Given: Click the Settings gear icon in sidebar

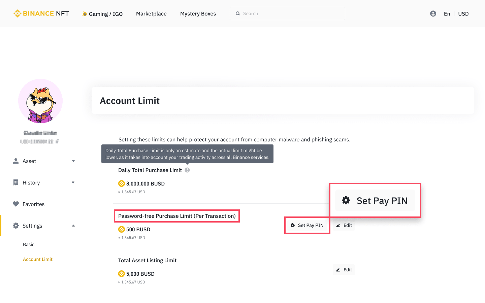Looking at the screenshot, I should point(16,226).
